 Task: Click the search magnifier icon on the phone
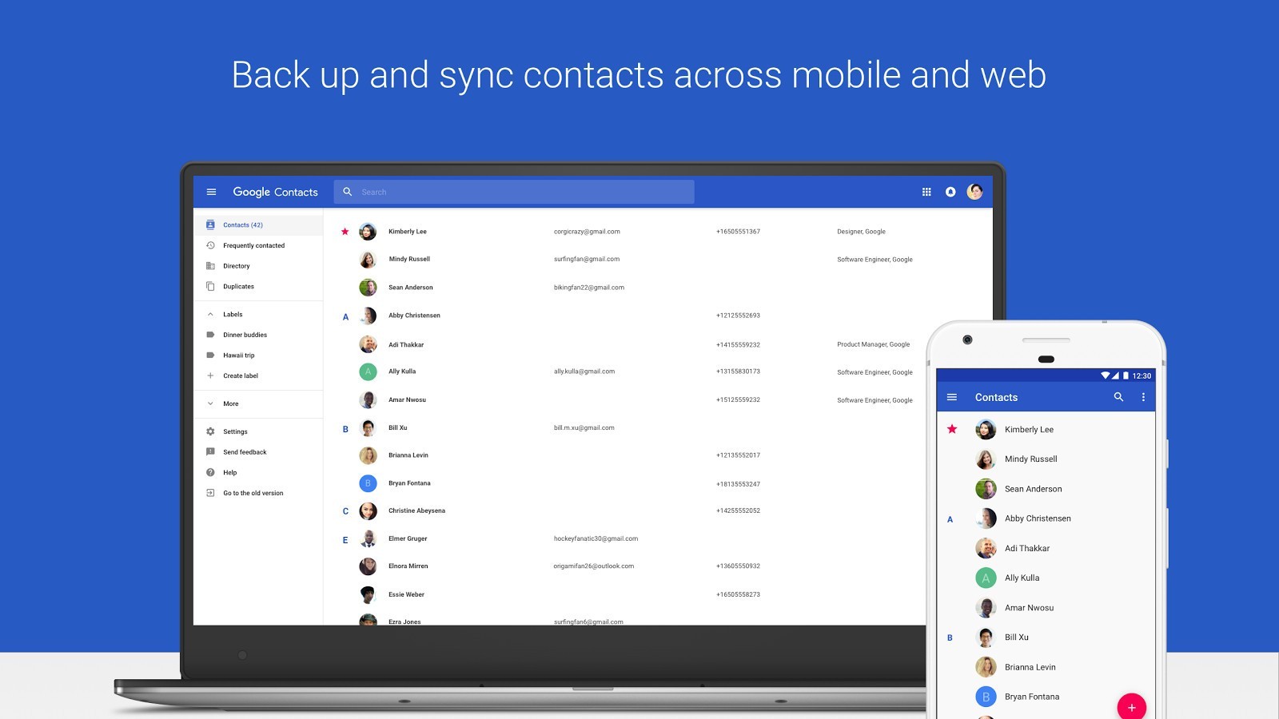[1119, 396]
